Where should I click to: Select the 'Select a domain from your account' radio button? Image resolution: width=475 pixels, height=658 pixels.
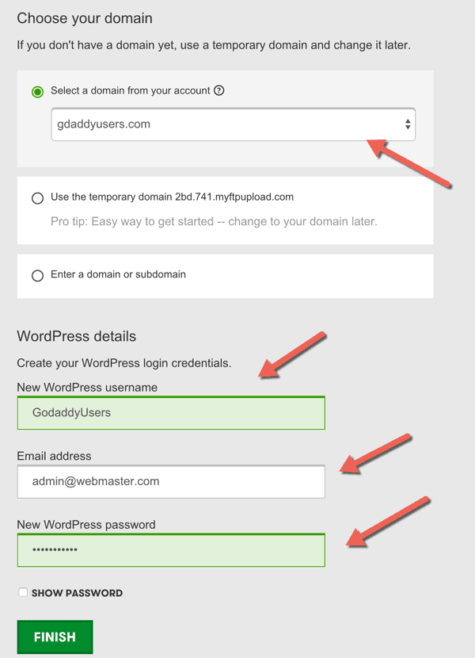pyautogui.click(x=38, y=91)
